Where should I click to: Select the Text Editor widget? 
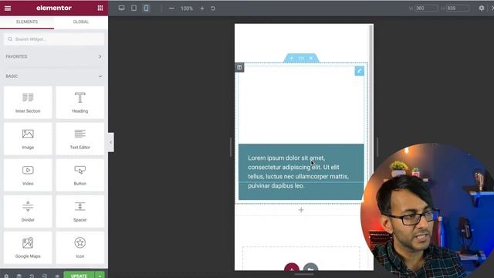tap(80, 139)
